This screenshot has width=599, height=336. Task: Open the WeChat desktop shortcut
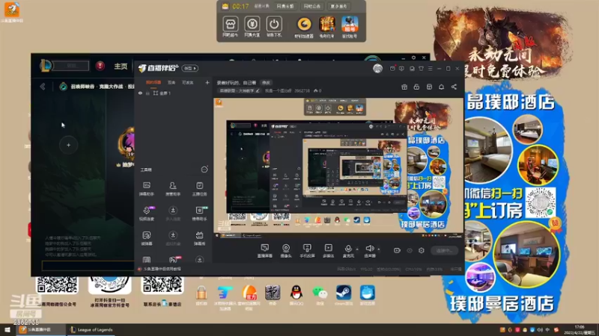tap(320, 295)
